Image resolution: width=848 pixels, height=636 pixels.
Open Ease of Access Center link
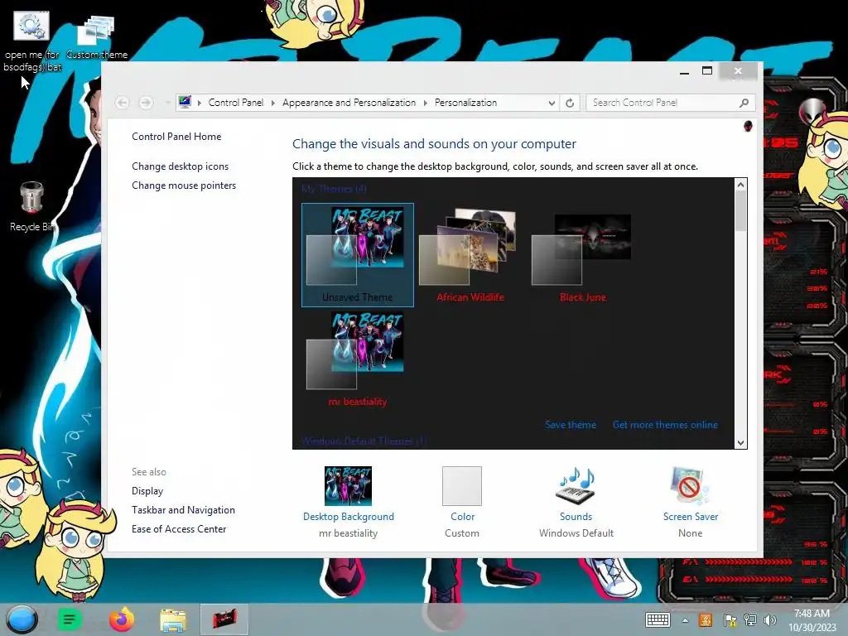179,529
